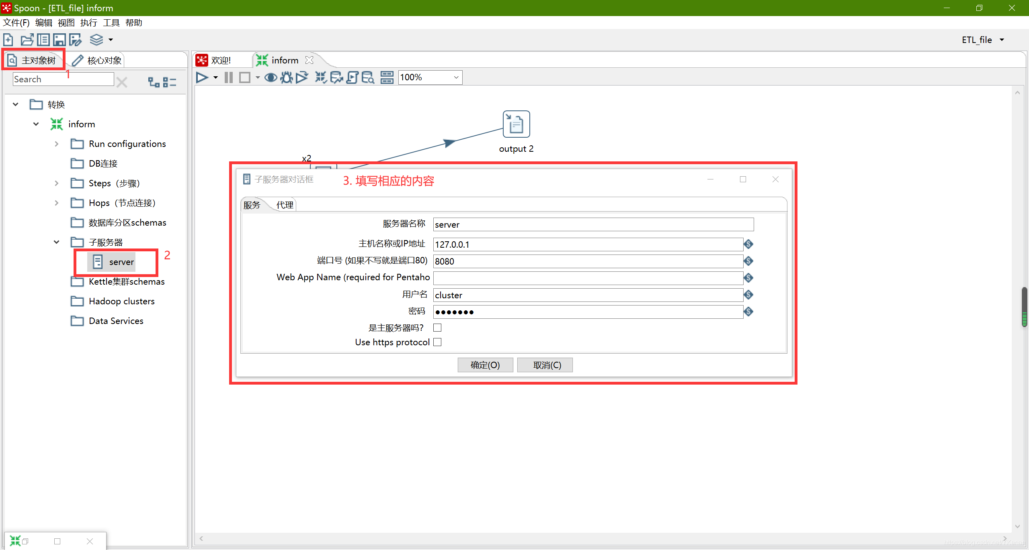Screen dimensions: 1029x550
Task: Select the output 2 step icon
Action: tap(516, 124)
